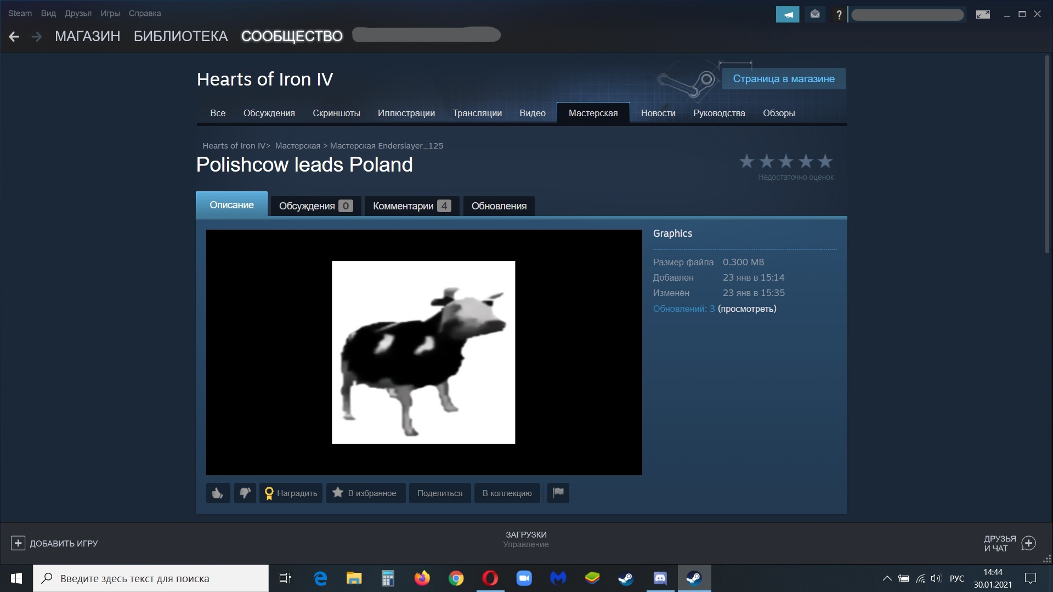Click the Поделиться share button
The image size is (1053, 592).
coord(439,493)
